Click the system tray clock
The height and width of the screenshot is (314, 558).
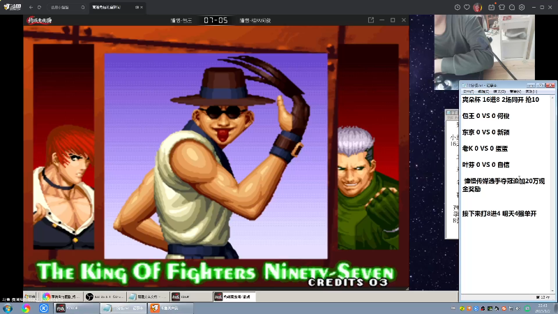(543, 308)
